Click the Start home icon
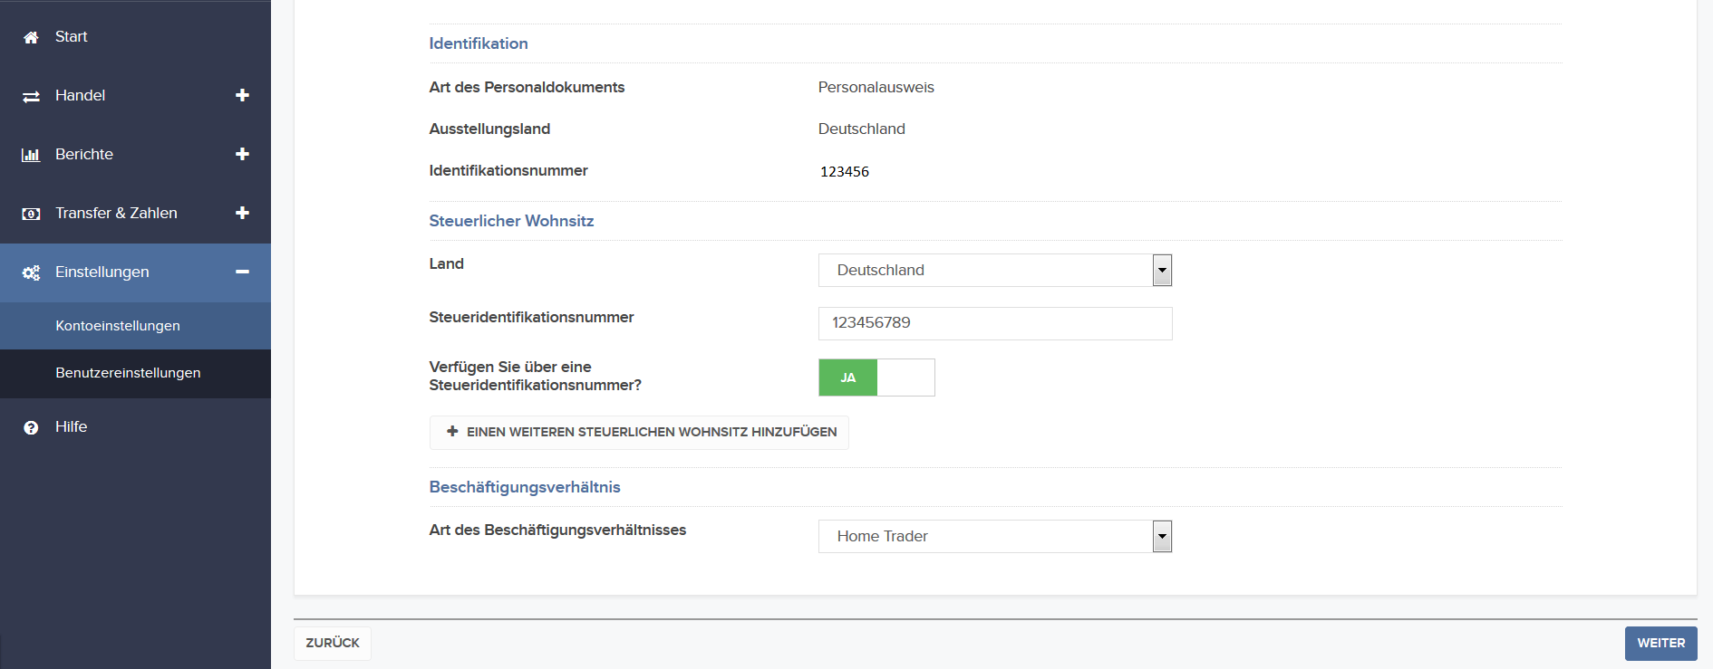The image size is (1713, 669). [31, 37]
